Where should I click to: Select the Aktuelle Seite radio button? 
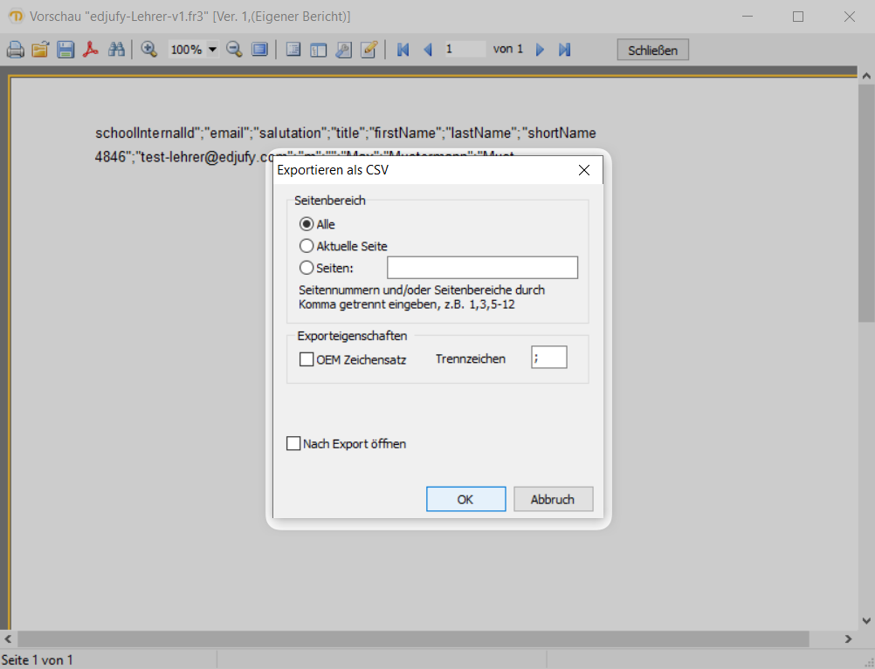(x=307, y=246)
